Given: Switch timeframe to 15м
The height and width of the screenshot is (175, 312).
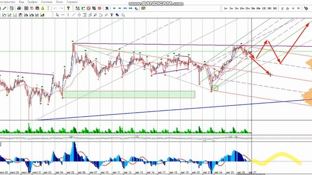Looking at the screenshot, I should 248,8.
